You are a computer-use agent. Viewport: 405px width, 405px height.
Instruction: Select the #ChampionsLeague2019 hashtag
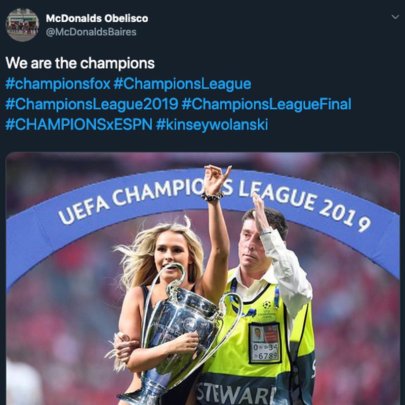(92, 104)
